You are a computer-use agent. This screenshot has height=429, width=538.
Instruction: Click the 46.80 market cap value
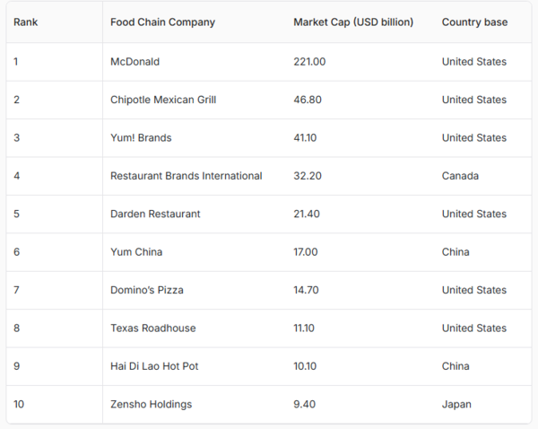click(308, 100)
